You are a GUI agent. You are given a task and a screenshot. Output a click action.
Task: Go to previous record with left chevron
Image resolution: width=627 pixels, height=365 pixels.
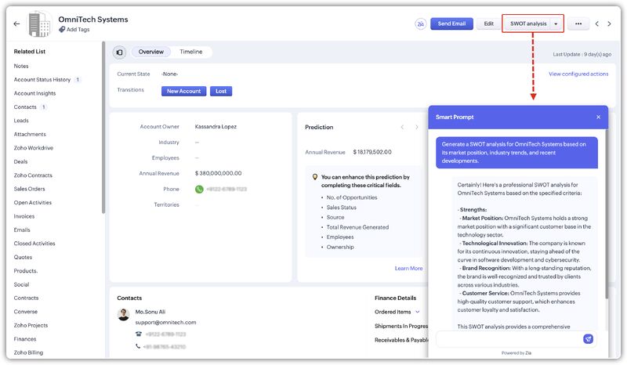click(x=596, y=24)
